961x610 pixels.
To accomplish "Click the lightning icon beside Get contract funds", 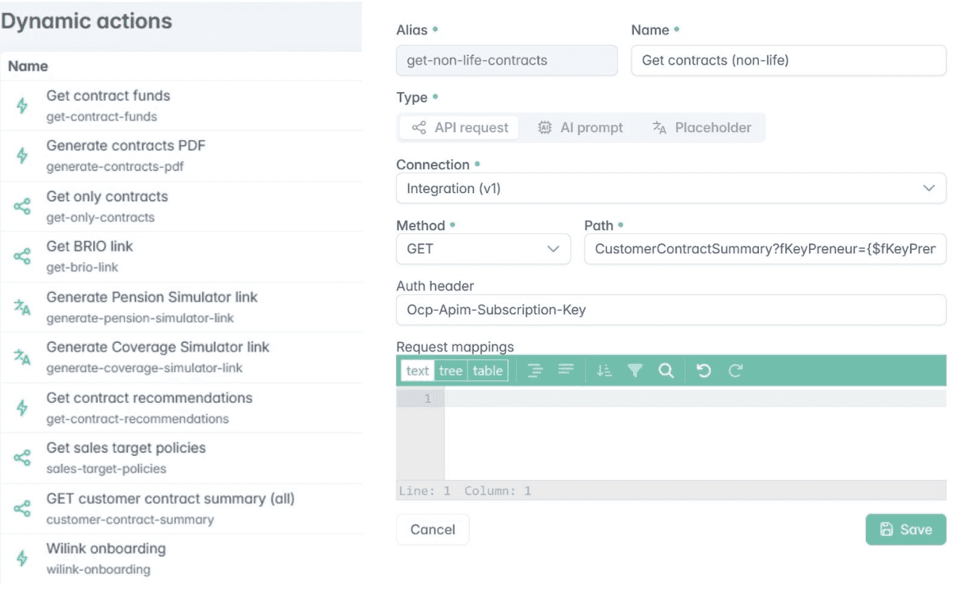I will (23, 105).
